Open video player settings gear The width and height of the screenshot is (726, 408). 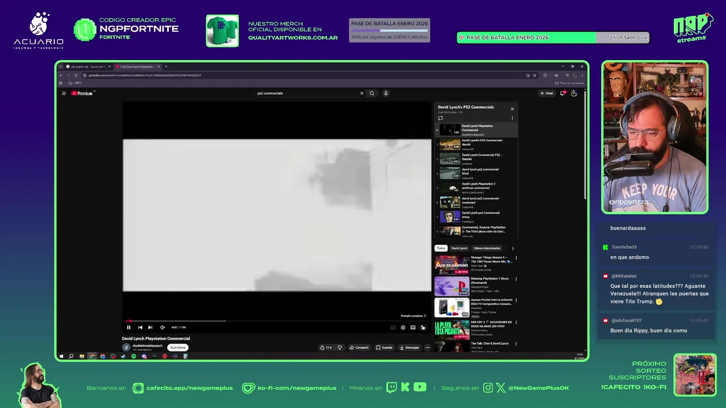pos(403,327)
